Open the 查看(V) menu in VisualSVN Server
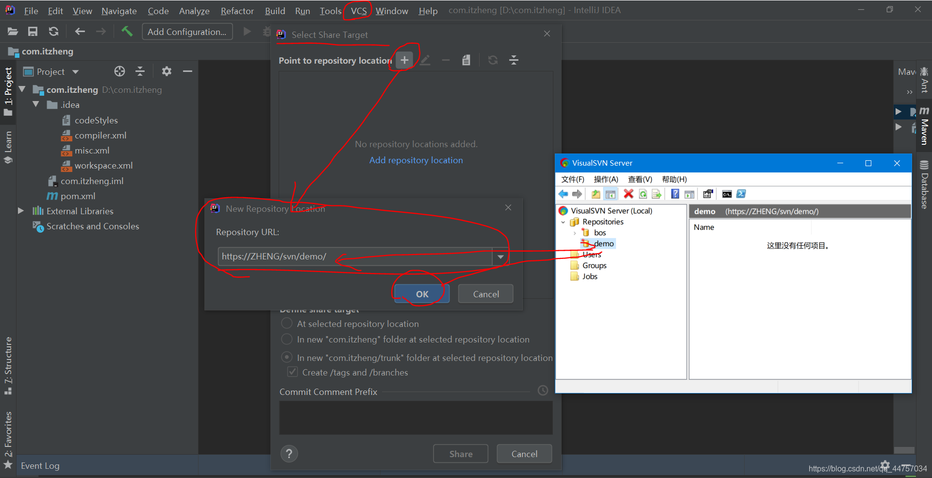 click(640, 179)
